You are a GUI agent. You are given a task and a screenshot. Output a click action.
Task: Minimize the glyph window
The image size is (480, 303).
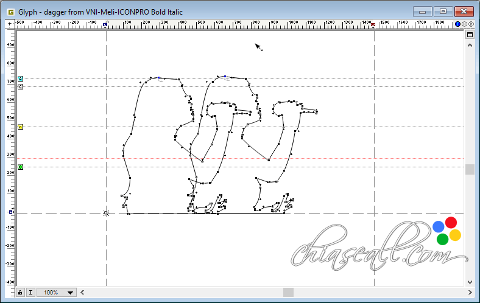click(423, 12)
